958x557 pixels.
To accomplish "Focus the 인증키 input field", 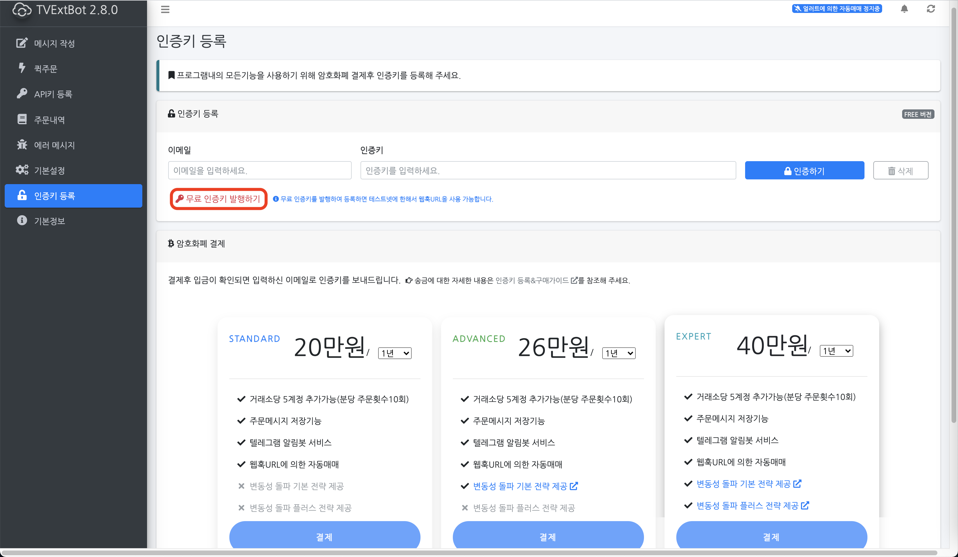I will tap(548, 170).
